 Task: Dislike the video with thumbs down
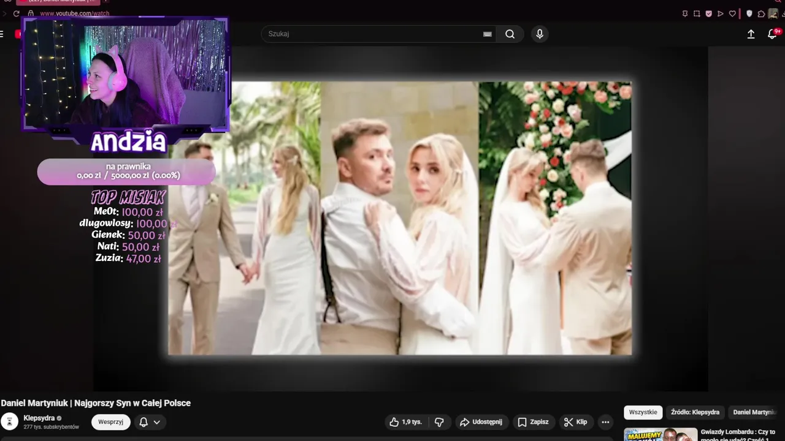pyautogui.click(x=439, y=422)
